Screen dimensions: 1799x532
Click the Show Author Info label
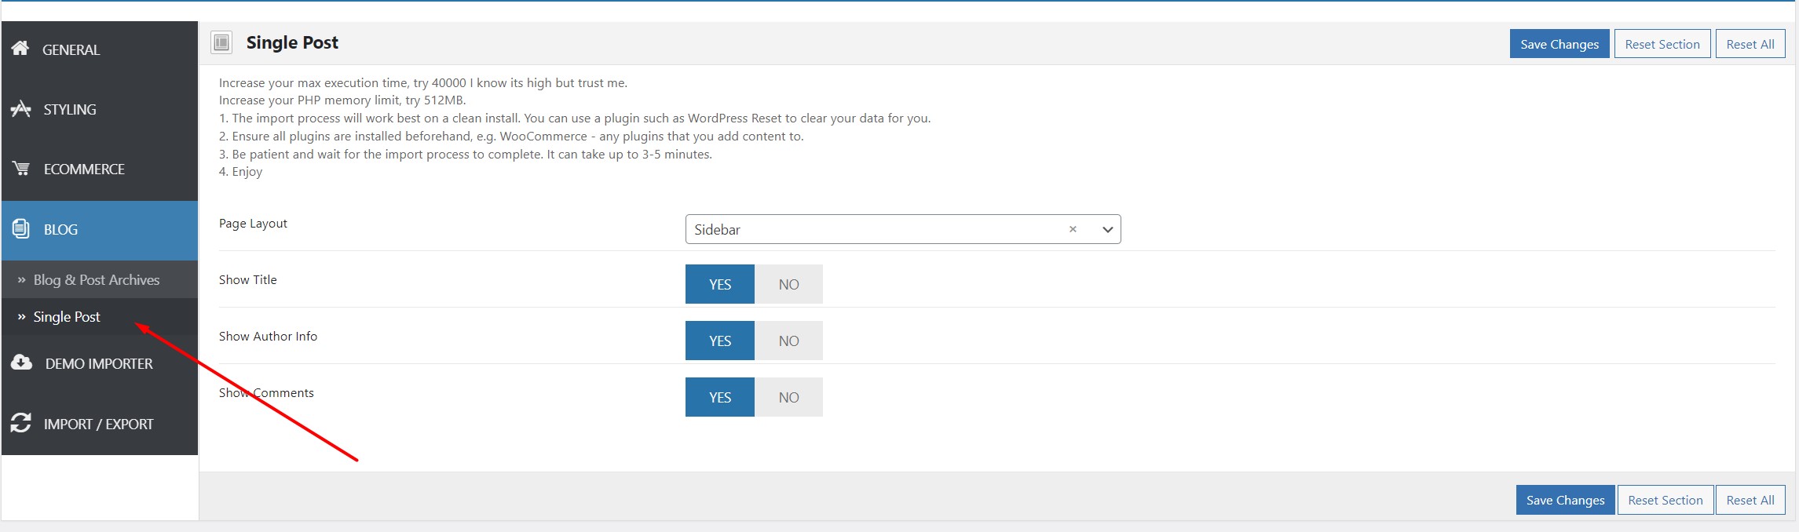coord(268,336)
